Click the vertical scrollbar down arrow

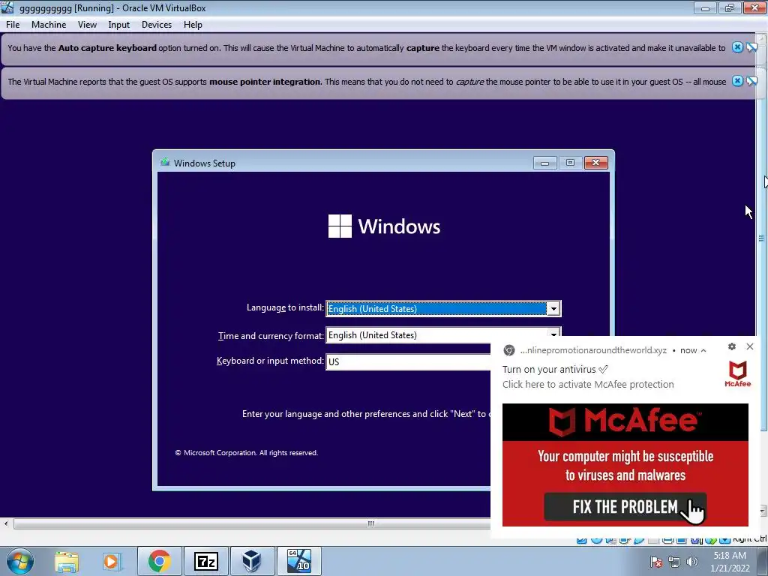click(x=763, y=510)
